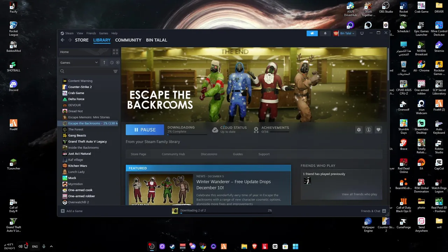The height and width of the screenshot is (252, 448).
Task: Open the Store Page tab
Action: [x=138, y=154]
